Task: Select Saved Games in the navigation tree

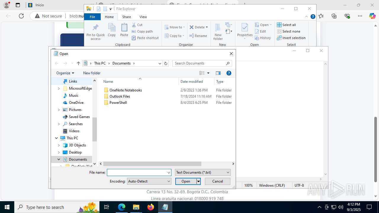Action: 79,117
